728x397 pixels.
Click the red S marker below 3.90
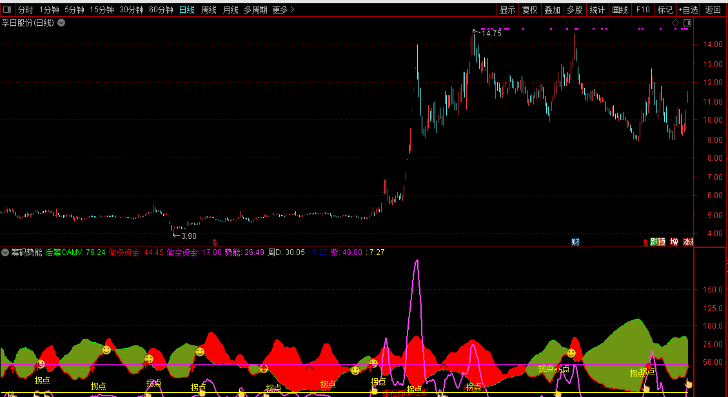215,243
